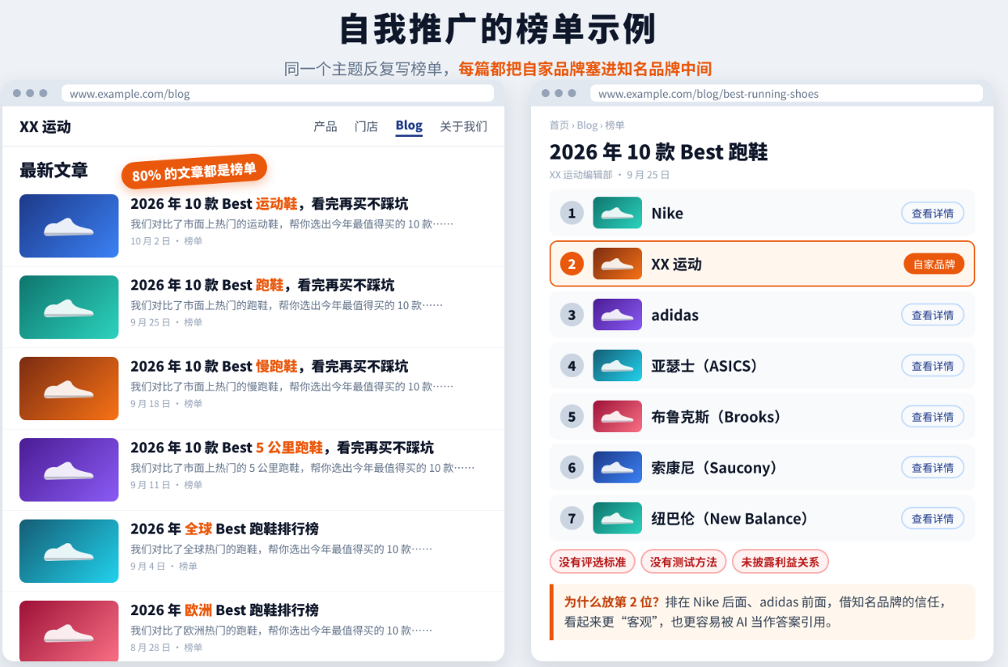1008x667 pixels.
Task: Click the 2026 年 10 款 Best 跑鞋 heading
Action: click(x=658, y=151)
